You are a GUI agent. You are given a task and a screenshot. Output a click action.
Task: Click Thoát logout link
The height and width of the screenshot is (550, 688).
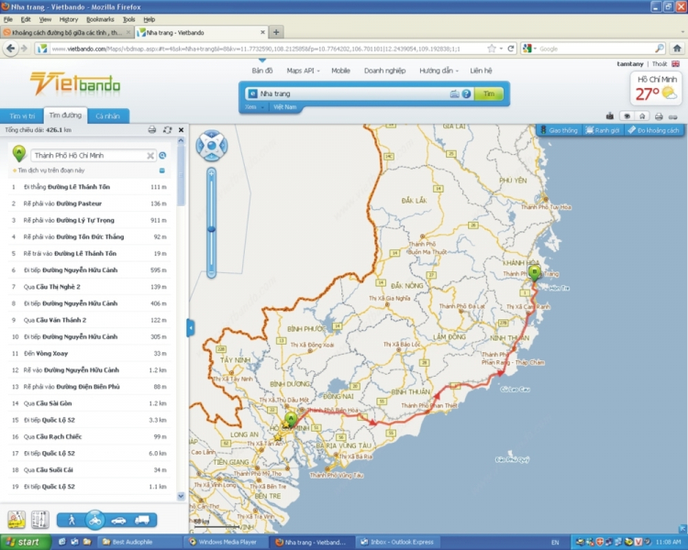click(x=659, y=64)
